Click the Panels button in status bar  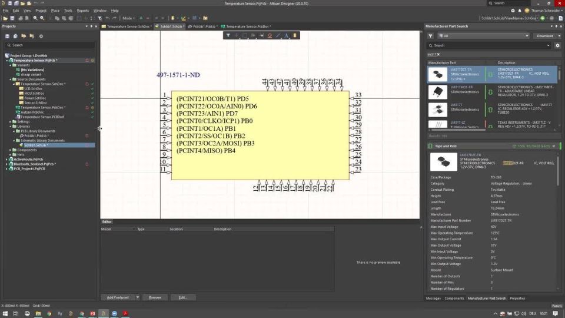tap(557, 306)
